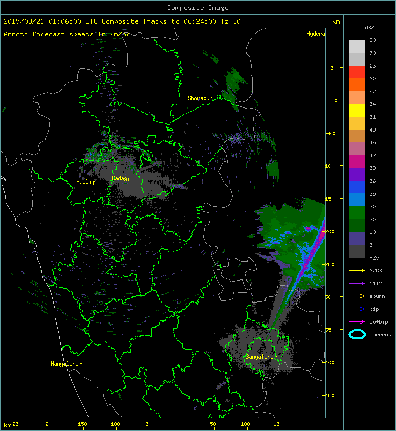396x431 pixels.
Task: Click the Hubli city label
Action: pos(84,182)
